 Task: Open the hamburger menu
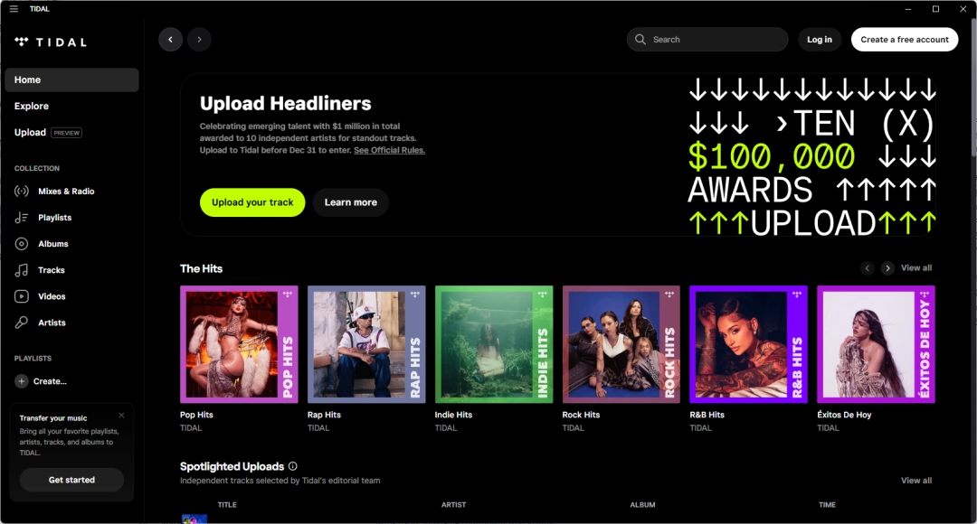tap(13, 8)
